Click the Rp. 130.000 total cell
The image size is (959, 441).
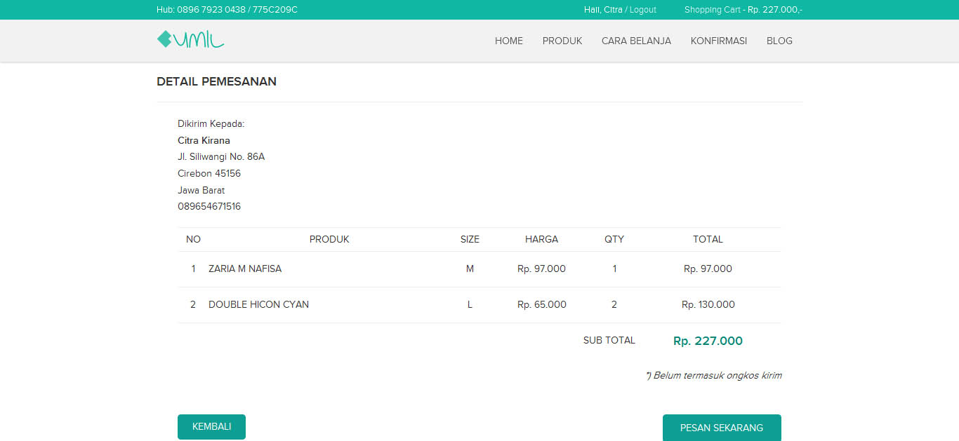point(708,304)
